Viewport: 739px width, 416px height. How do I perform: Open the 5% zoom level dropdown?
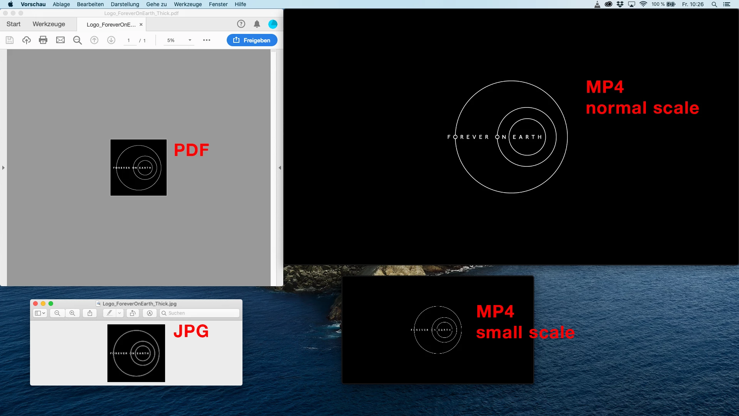(x=190, y=40)
